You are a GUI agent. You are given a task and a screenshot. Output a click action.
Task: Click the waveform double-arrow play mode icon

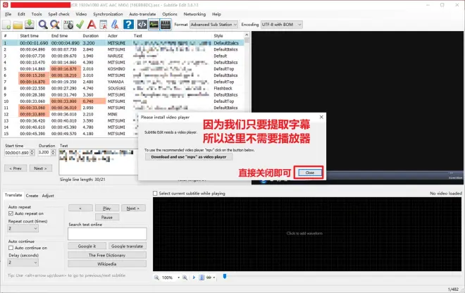(209, 278)
